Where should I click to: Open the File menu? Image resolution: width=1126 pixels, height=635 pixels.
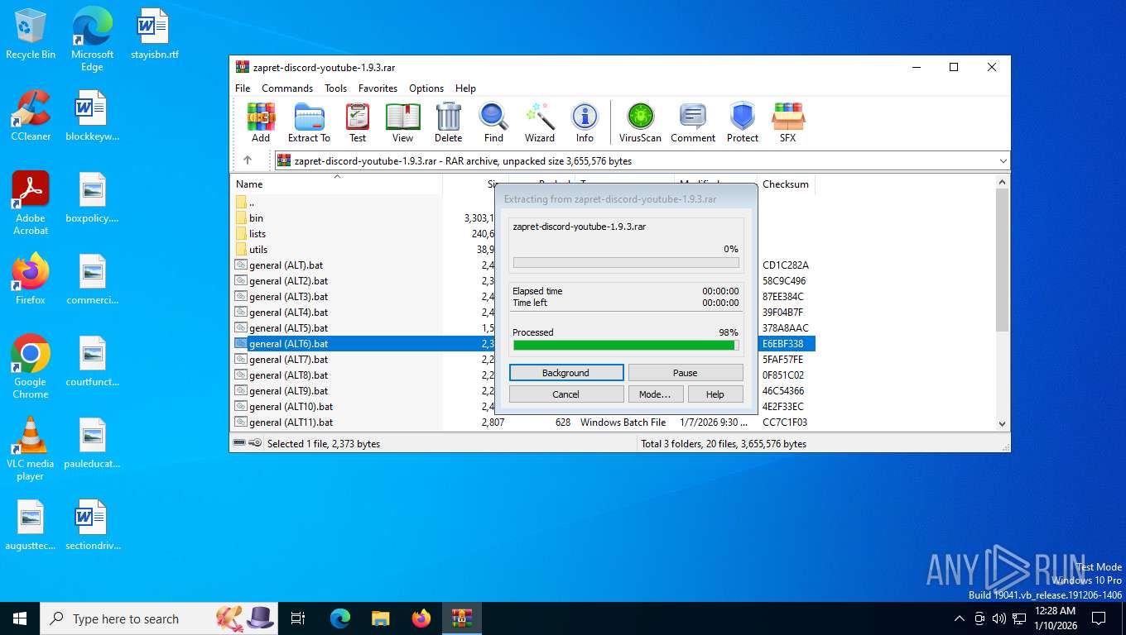(x=243, y=88)
